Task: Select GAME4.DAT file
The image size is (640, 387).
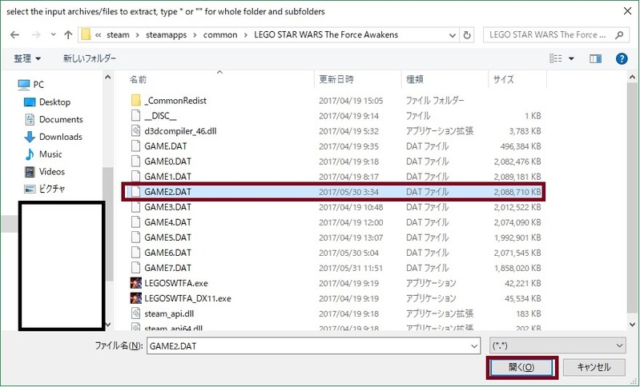Action: 167,222
